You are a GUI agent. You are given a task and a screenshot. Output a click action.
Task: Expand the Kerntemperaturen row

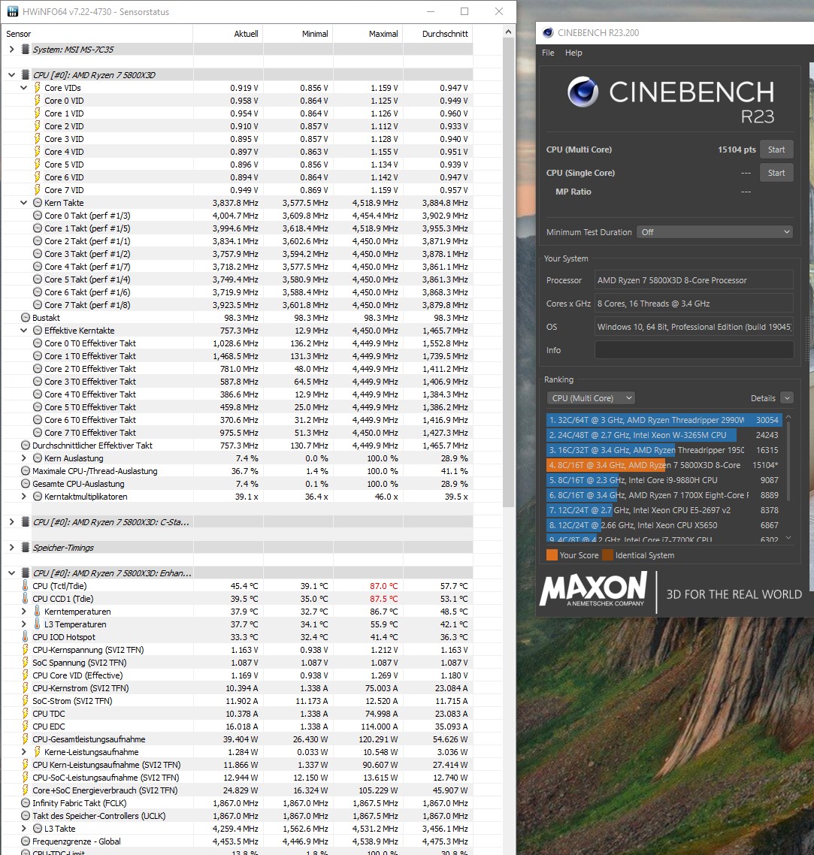23,612
